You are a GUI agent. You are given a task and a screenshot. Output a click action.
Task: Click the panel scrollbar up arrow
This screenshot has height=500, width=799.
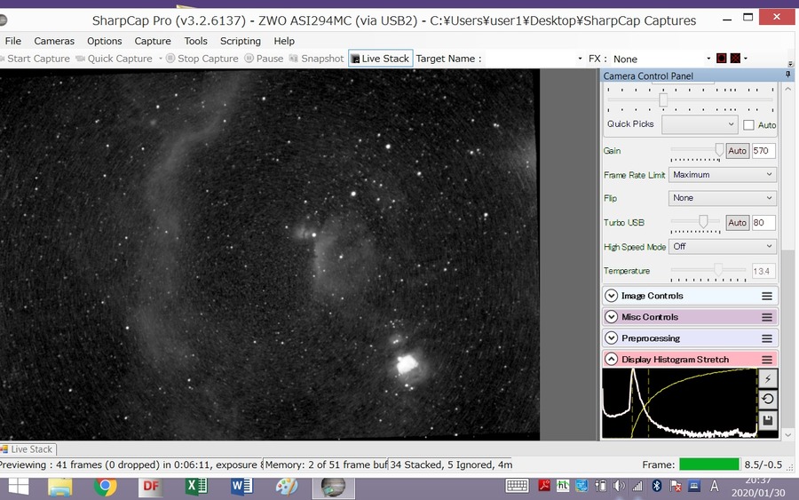788,89
